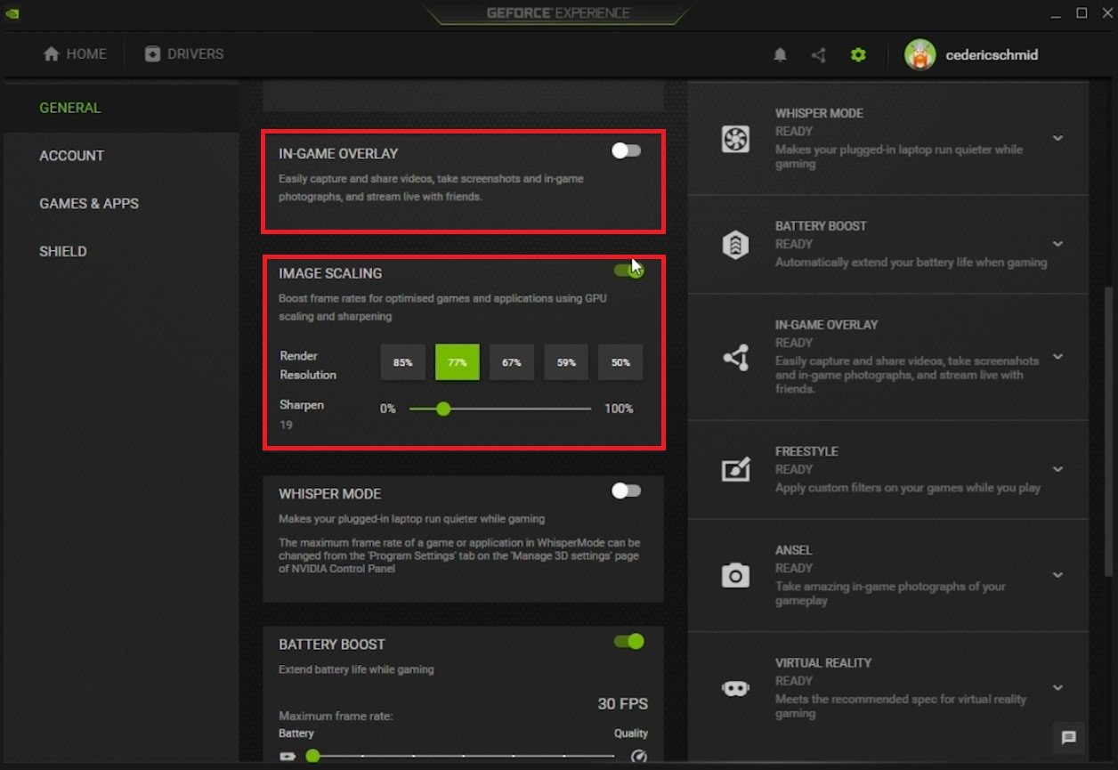Click the battery icon below Maximum frame rate
The image size is (1118, 770).
pos(288,757)
